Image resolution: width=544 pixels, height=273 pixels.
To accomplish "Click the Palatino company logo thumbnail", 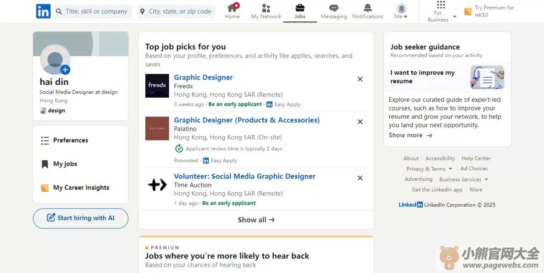I will (157, 128).
